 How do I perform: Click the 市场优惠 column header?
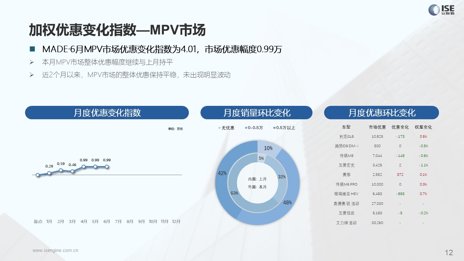pos(377,127)
